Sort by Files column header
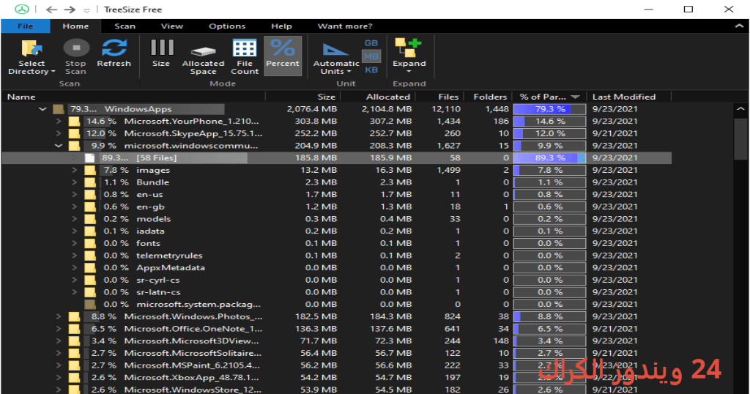The height and width of the screenshot is (394, 750). pos(440,97)
